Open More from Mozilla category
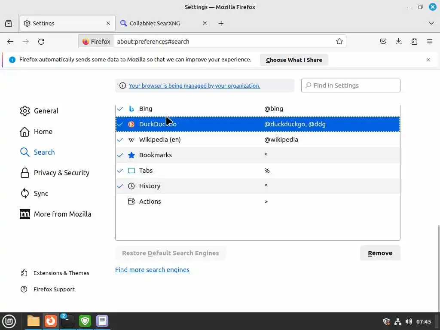Image resolution: width=440 pixels, height=330 pixels. pos(55,214)
